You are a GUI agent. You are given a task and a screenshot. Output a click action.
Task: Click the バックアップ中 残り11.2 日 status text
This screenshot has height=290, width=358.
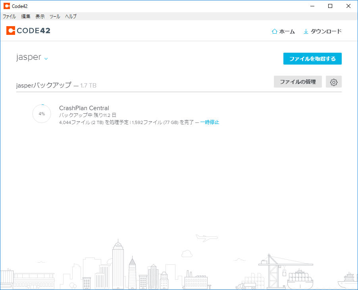[x=87, y=115]
